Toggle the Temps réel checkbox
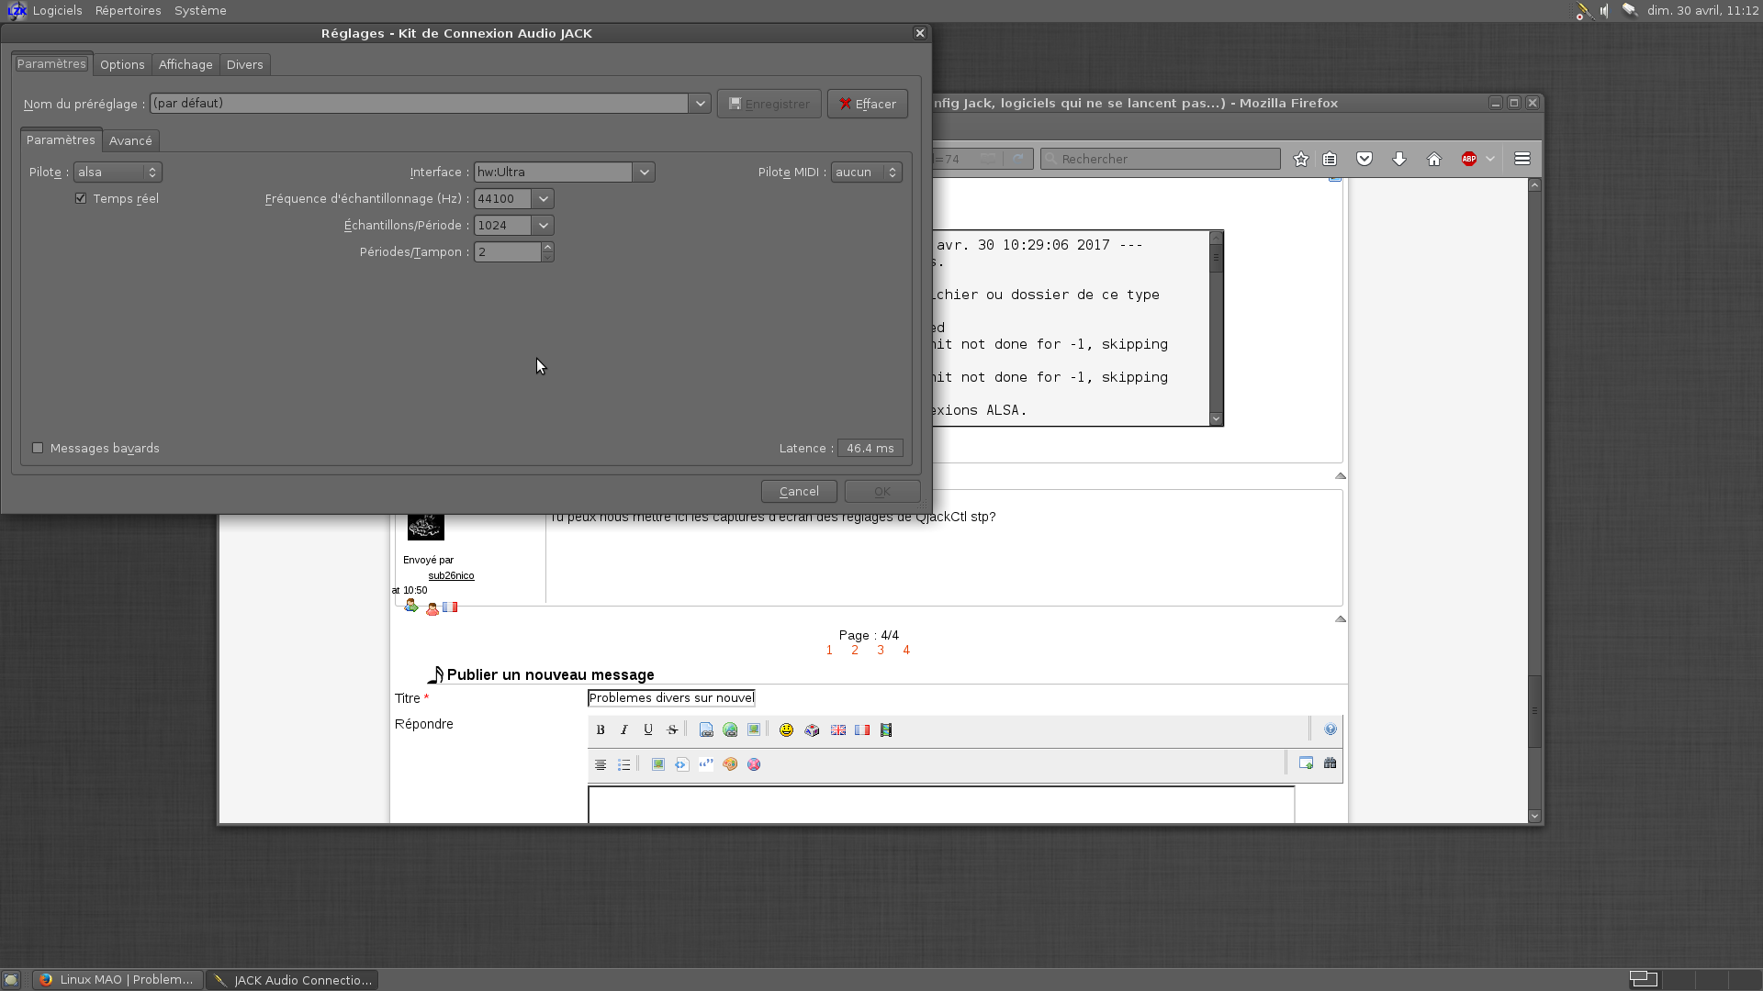Screen dimensions: 1763x991 point(82,198)
